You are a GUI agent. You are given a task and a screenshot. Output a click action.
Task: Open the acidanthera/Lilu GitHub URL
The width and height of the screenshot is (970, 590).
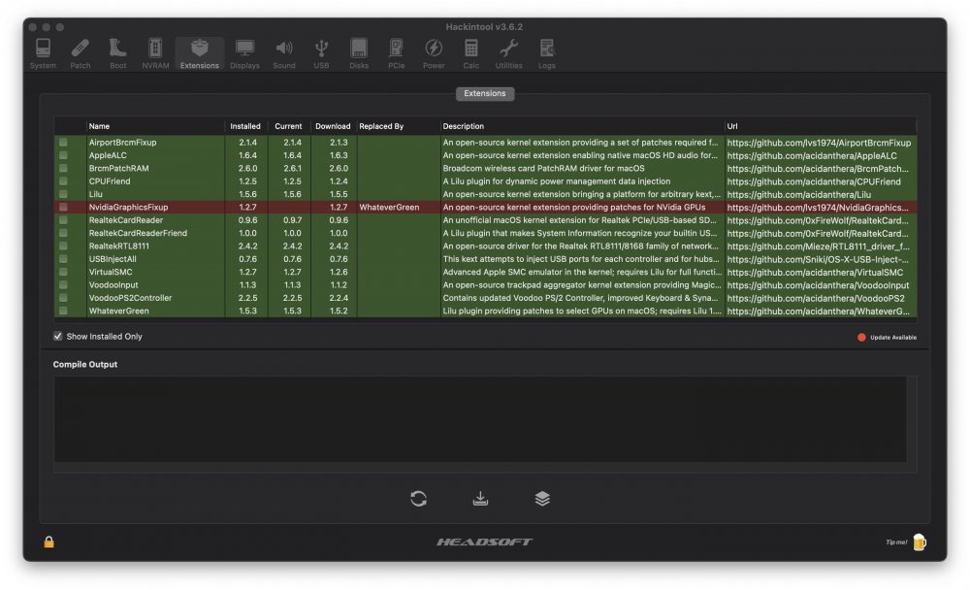point(798,195)
